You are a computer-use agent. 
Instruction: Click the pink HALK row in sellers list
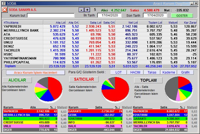95,126
